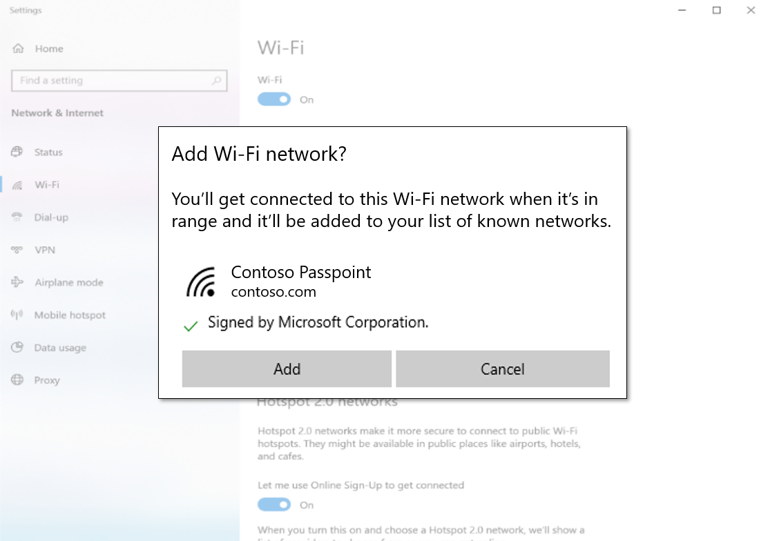Disable Online Sign-Up toggle
This screenshot has width=768, height=541.
274,504
